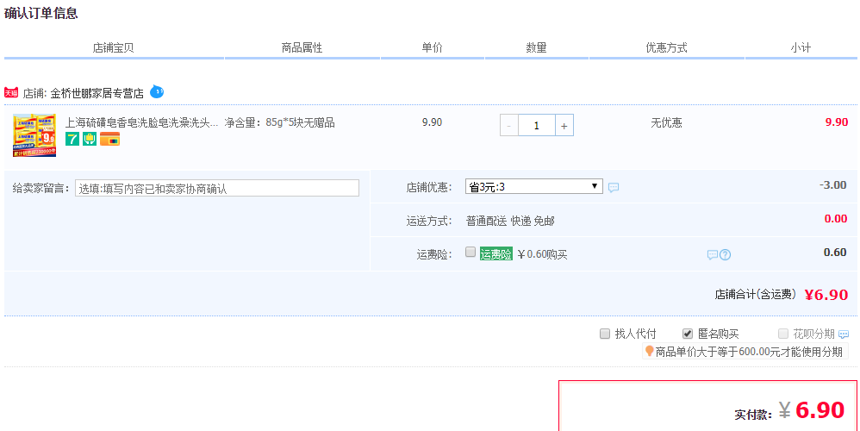Screen dimensions: 860x431
Task: Open the store link 金桥世鹏家居专营店
Action: pyautogui.click(x=97, y=93)
